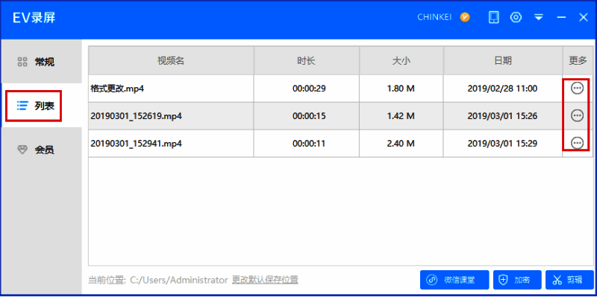This screenshot has height=297, width=597.
Task: Open more options for 20190301_152941.mp4
Action: coord(577,143)
